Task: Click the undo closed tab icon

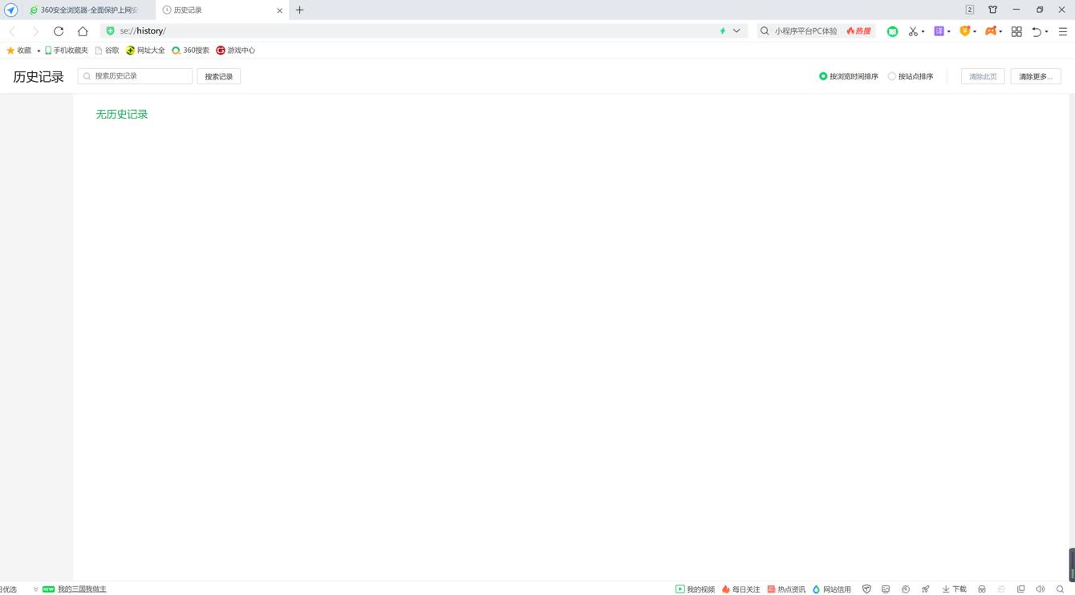Action: (x=1036, y=31)
